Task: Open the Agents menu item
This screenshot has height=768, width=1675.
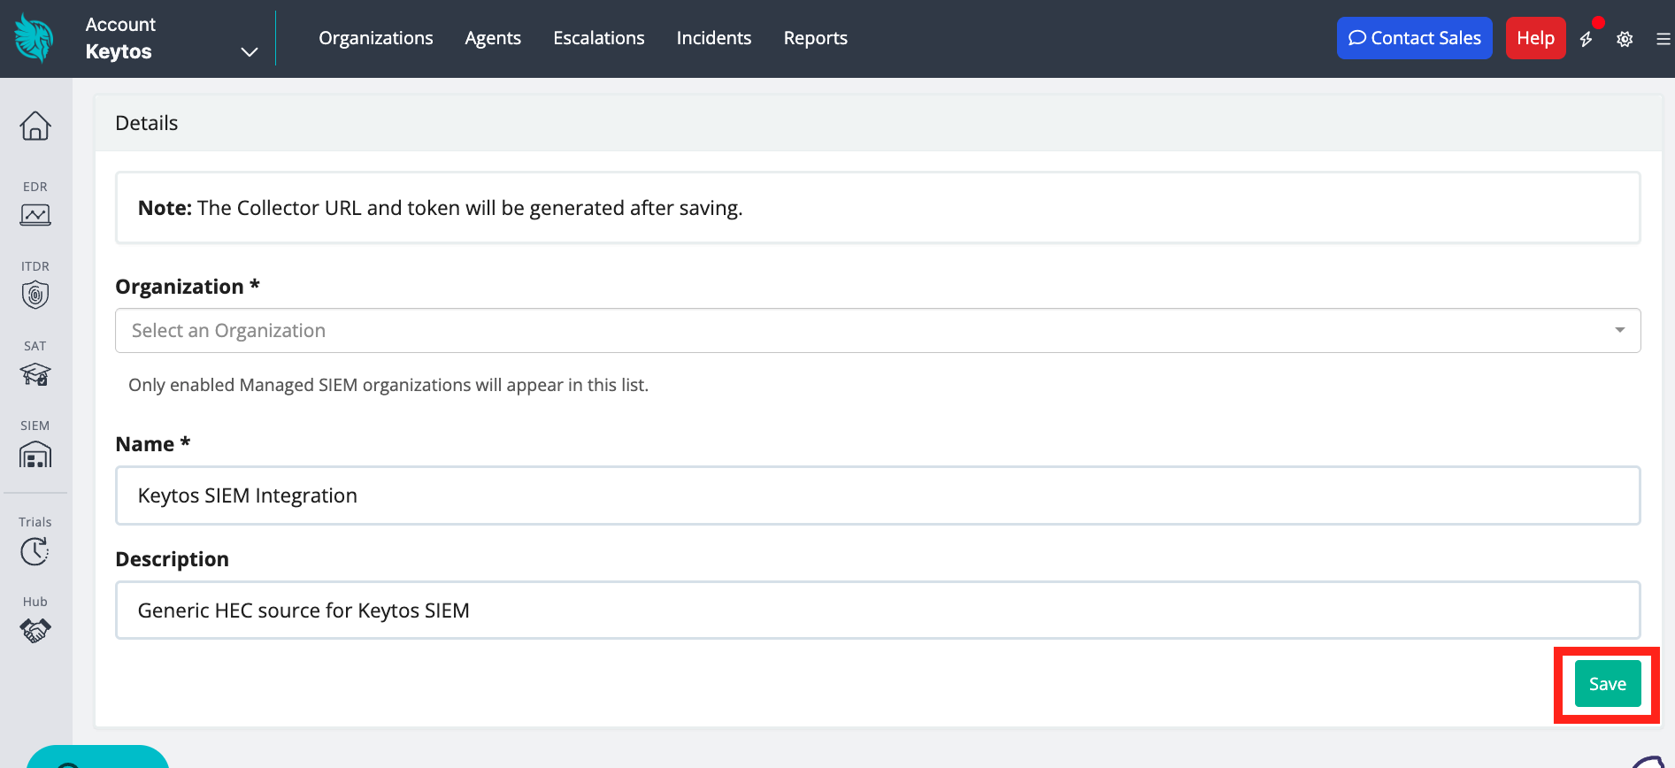Action: tap(493, 38)
